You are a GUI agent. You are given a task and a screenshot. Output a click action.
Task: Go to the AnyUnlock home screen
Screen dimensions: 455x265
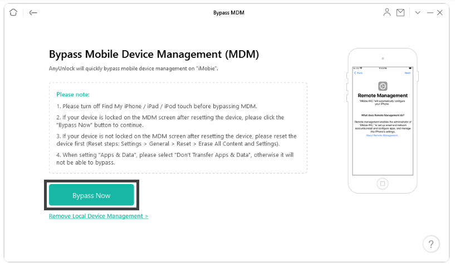coord(13,12)
